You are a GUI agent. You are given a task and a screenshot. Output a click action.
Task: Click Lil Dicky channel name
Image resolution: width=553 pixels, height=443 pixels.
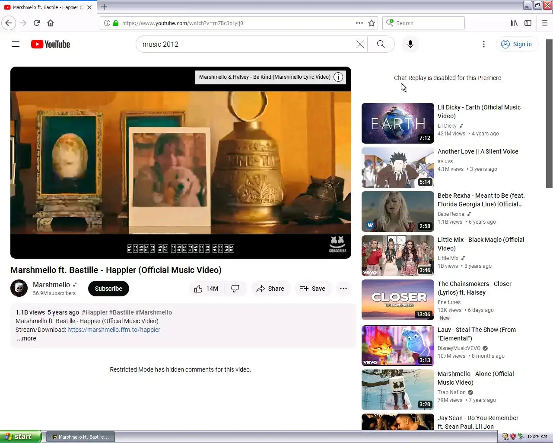pos(447,126)
